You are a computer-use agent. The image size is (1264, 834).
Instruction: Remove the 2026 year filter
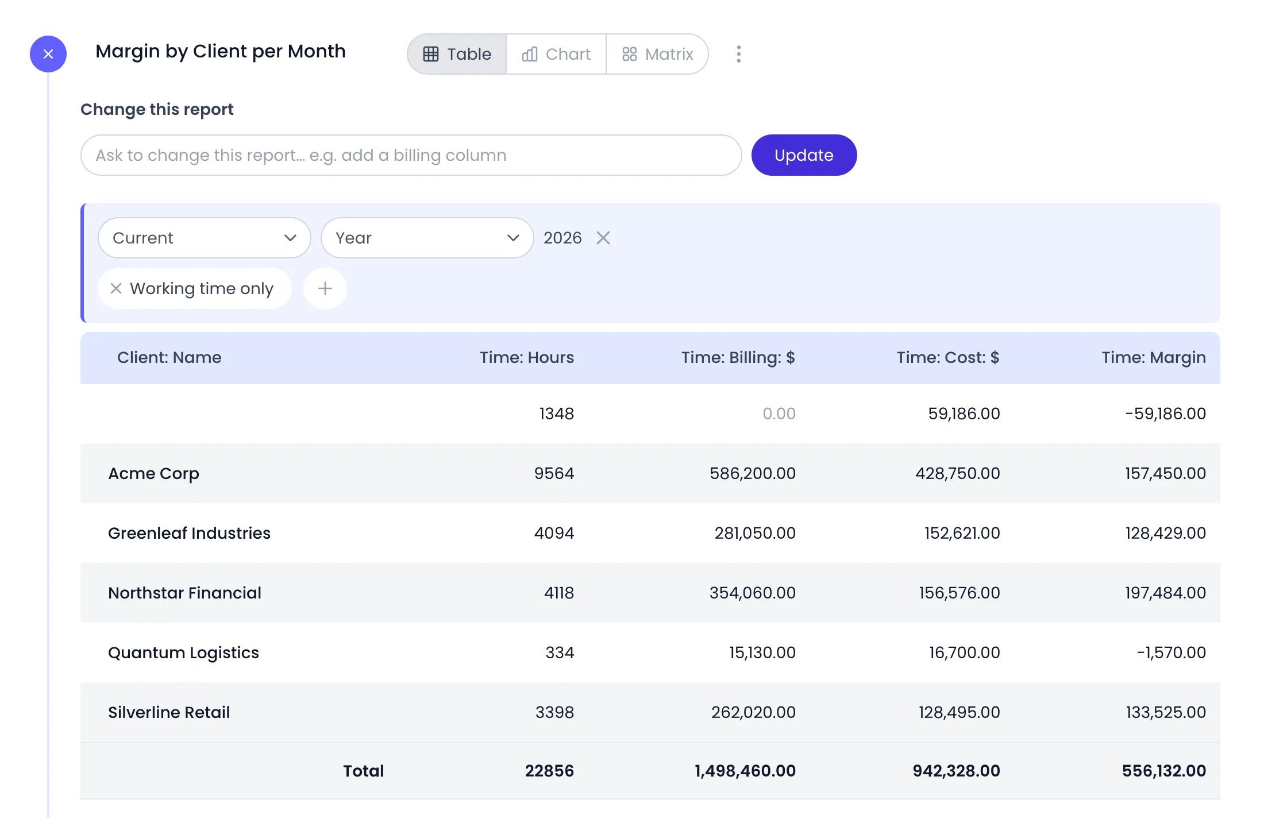click(x=603, y=238)
